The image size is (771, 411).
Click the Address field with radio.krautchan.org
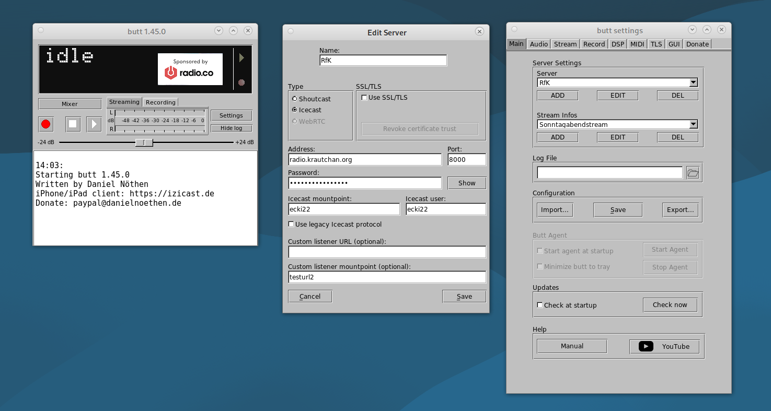[364, 159]
